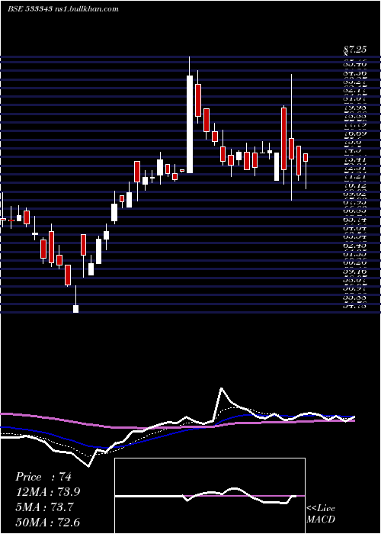Click the '50MA : 72.6' readout
This screenshot has height=534, width=381.
coord(48,522)
